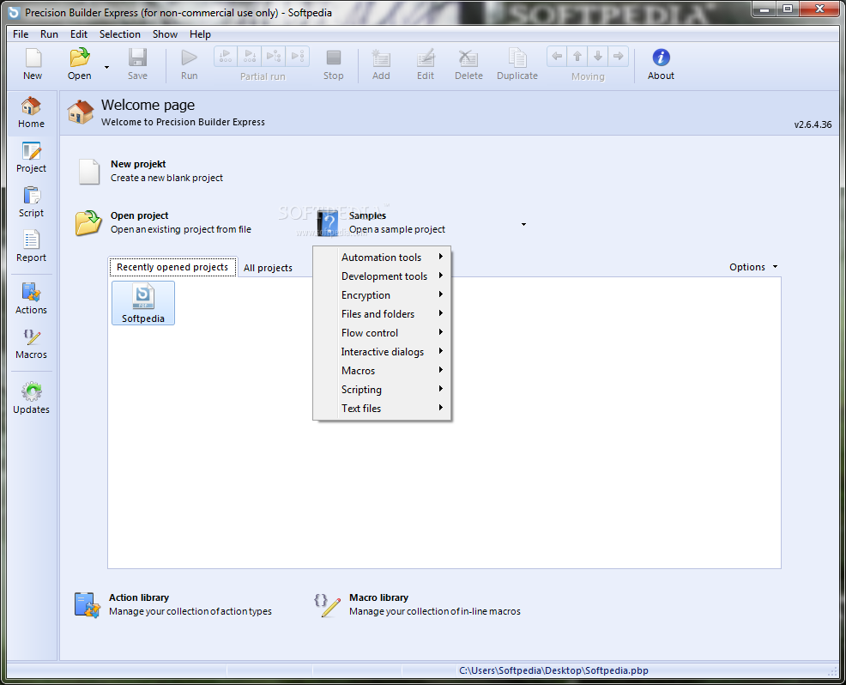Open the Report sidebar view
This screenshot has width=846, height=685.
31,246
